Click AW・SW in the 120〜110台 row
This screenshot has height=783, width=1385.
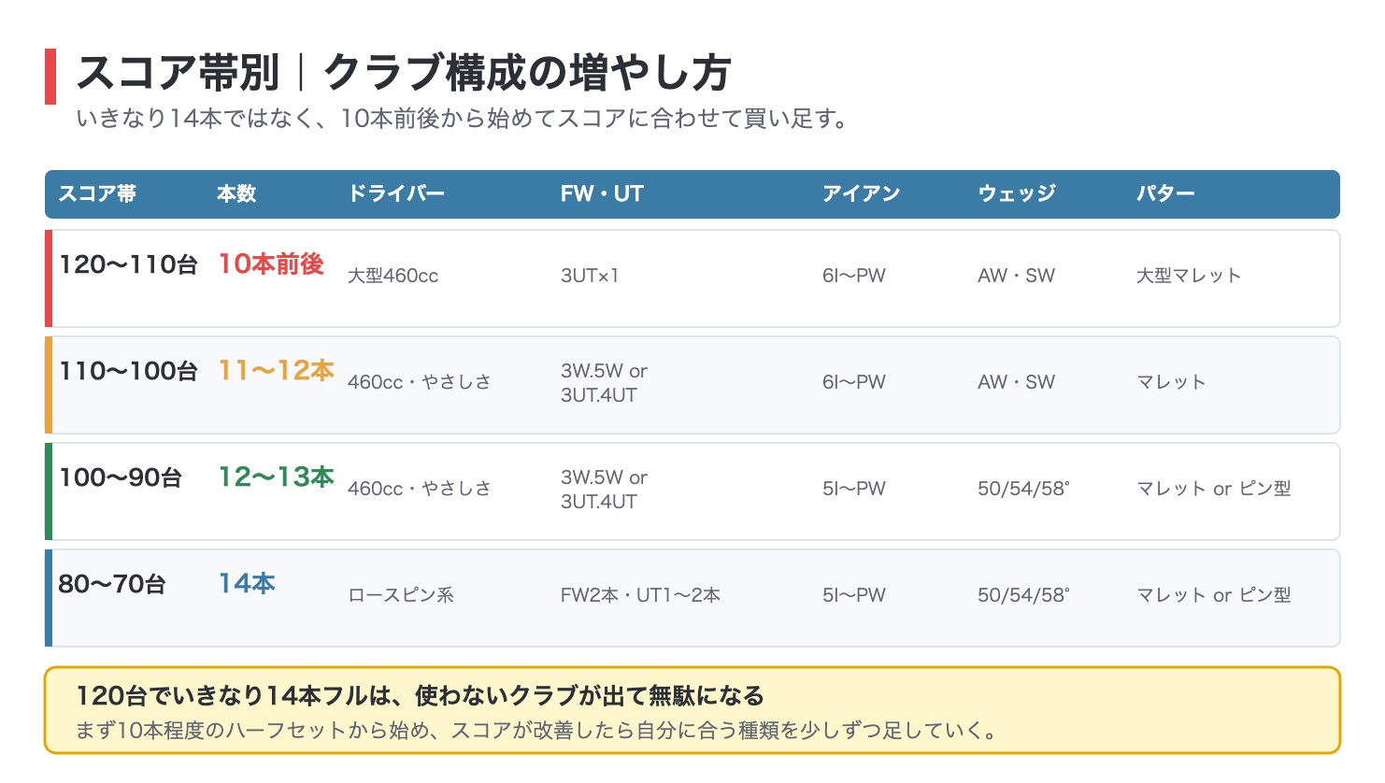pyautogui.click(x=1016, y=276)
